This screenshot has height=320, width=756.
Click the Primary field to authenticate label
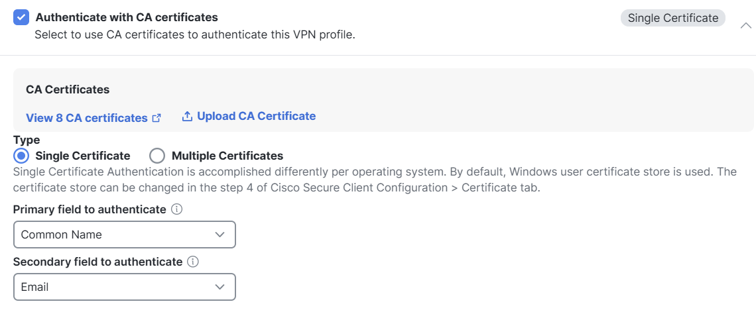pyautogui.click(x=90, y=209)
